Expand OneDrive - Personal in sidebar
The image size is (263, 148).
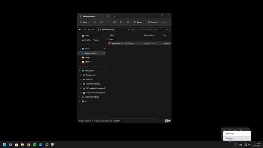click(x=79, y=40)
